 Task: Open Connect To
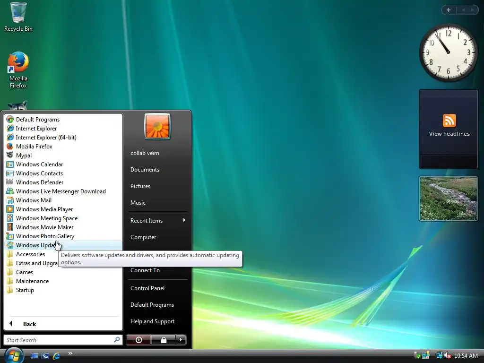coord(157,270)
